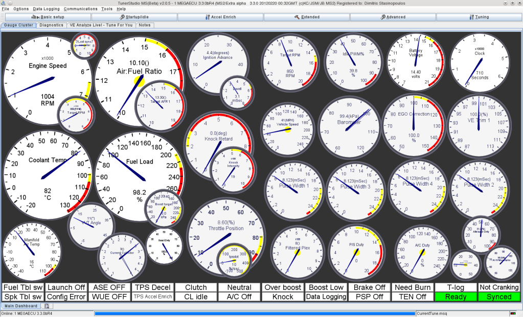The height and width of the screenshot is (317, 523).
Task: Select the Vehicle Speed gauge
Action: point(287,129)
